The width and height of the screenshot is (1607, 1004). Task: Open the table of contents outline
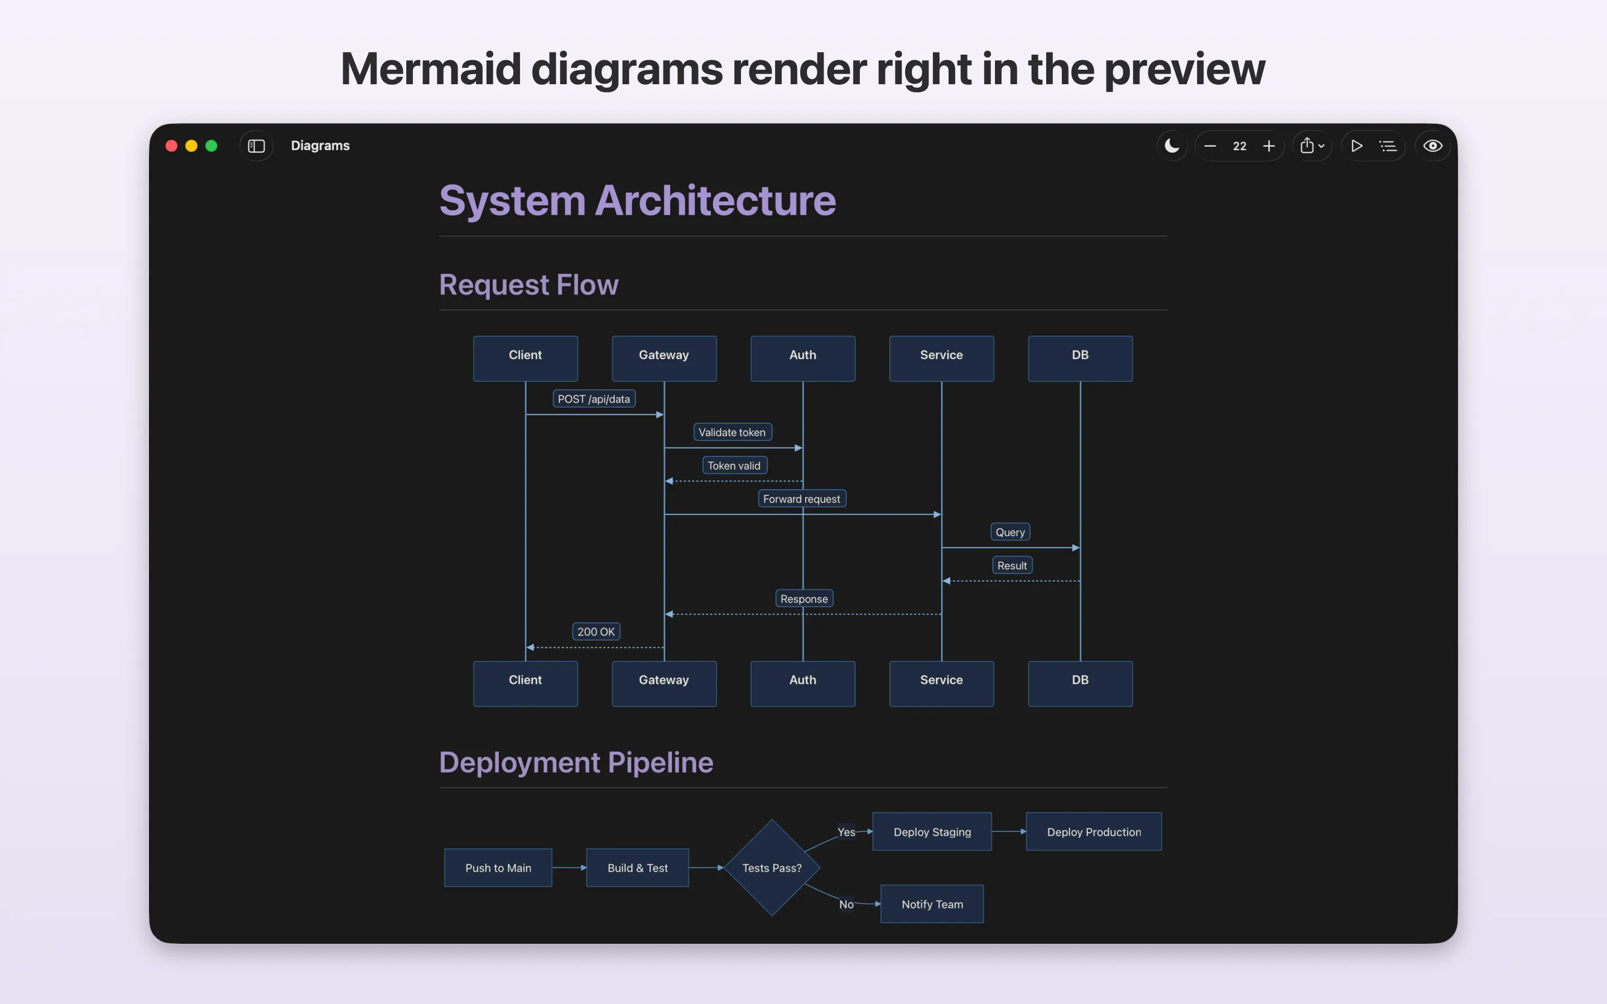(x=1388, y=146)
